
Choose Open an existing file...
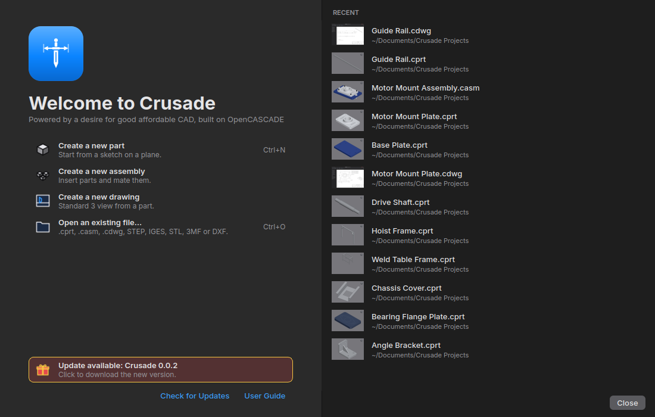point(161,227)
